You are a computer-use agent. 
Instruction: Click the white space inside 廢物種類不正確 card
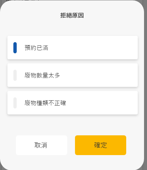pos(102,103)
